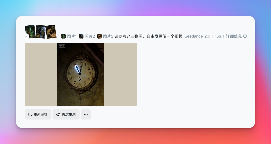Click the 图片1 text tag
Viewport: 271px width, 144px height.
pos(72,36)
